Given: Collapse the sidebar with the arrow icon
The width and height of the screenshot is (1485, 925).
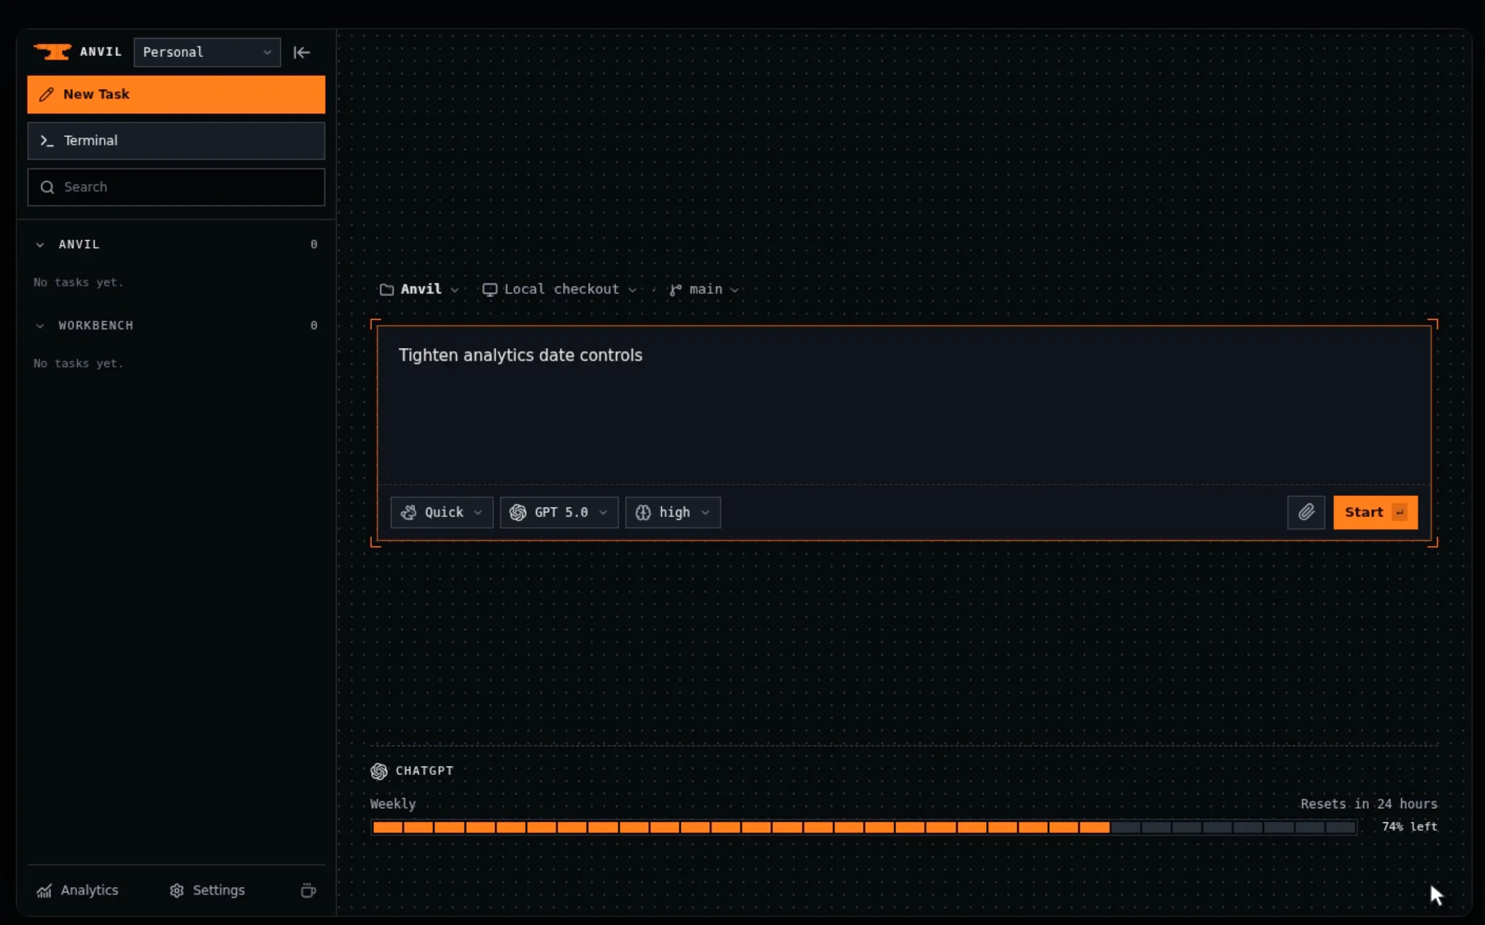Looking at the screenshot, I should pyautogui.click(x=302, y=53).
